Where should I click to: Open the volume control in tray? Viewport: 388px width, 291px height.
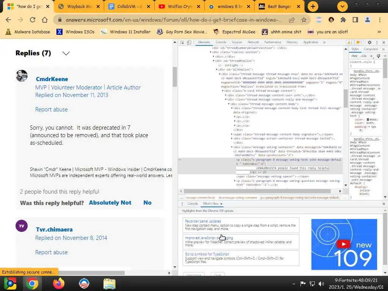point(321,284)
